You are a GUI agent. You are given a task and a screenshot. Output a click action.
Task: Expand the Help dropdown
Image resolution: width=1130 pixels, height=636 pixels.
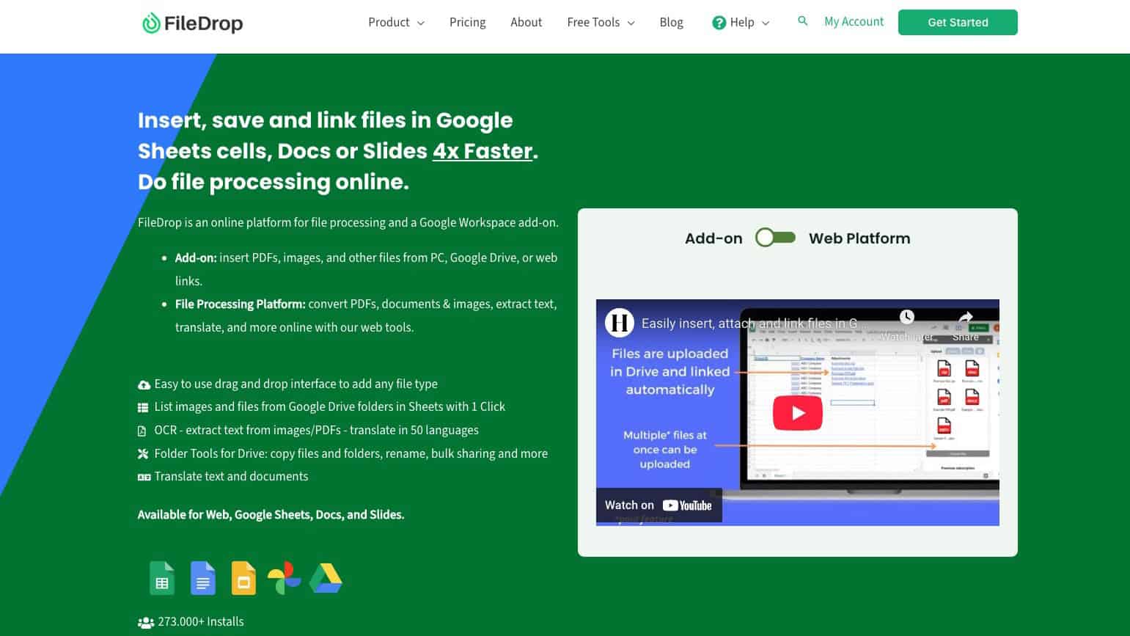(x=740, y=22)
